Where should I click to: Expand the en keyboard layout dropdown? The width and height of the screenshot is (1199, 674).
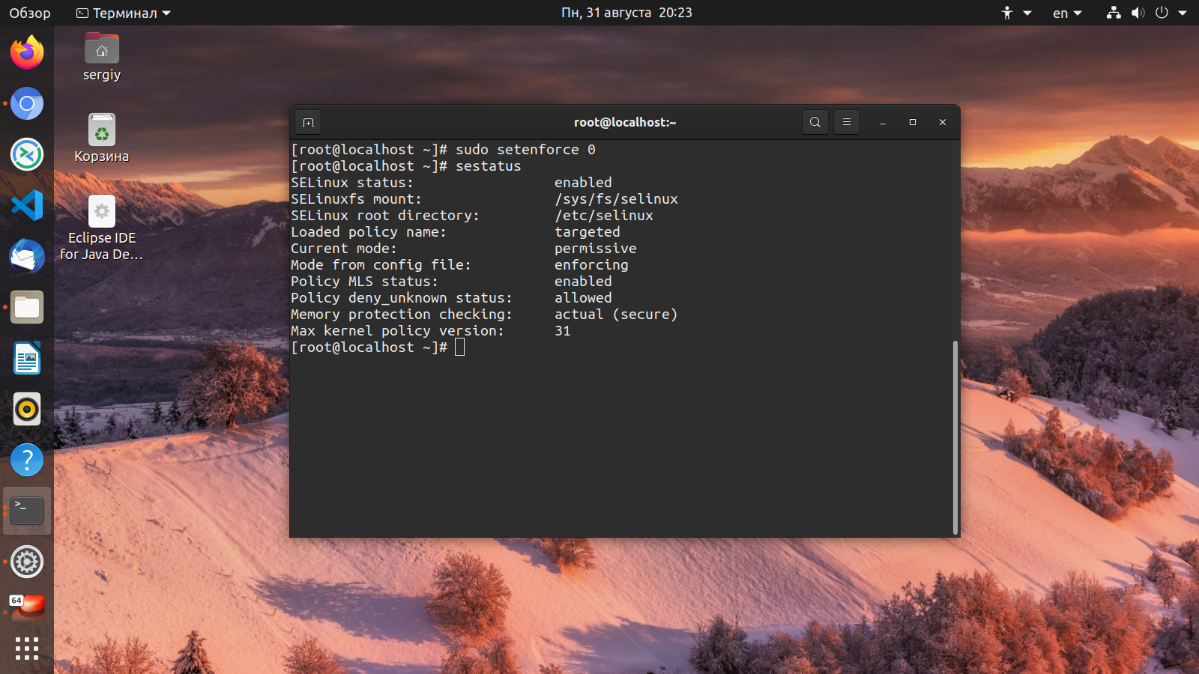[x=1067, y=13]
